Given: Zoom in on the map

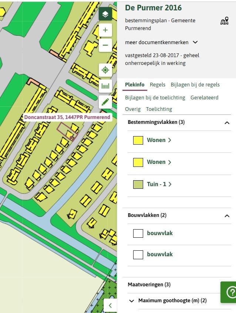Looking at the screenshot, I should (x=105, y=30).
